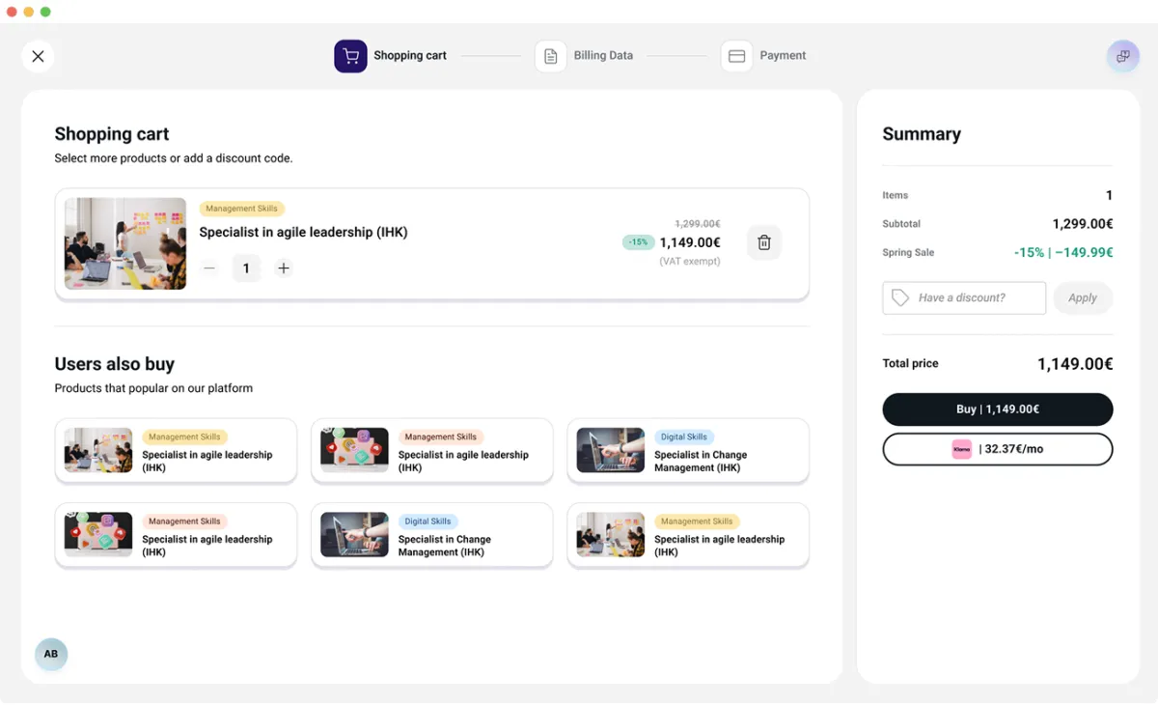The width and height of the screenshot is (1158, 705).
Task: Click the Spring Sale discount row label
Action: [x=908, y=253]
